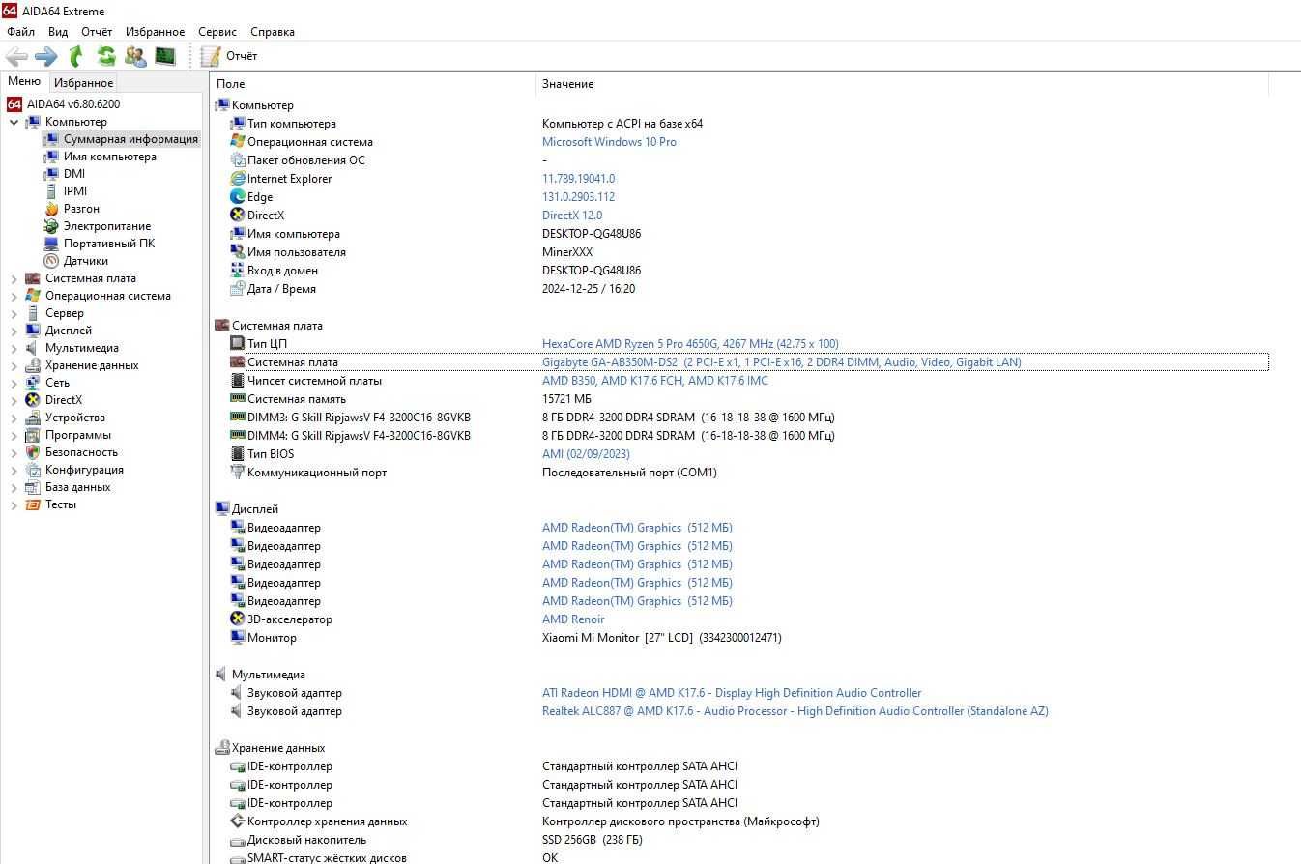Select Суммарная информация in the tree
1301x864 pixels.
click(130, 139)
